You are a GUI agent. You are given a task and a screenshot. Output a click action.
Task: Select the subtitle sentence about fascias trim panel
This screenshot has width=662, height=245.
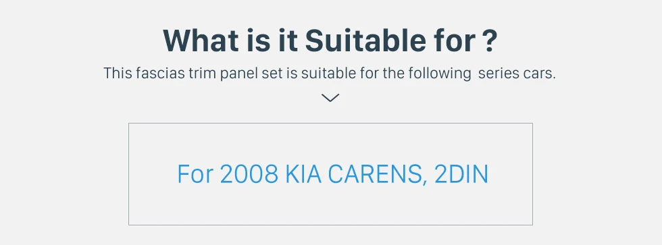pos(330,74)
